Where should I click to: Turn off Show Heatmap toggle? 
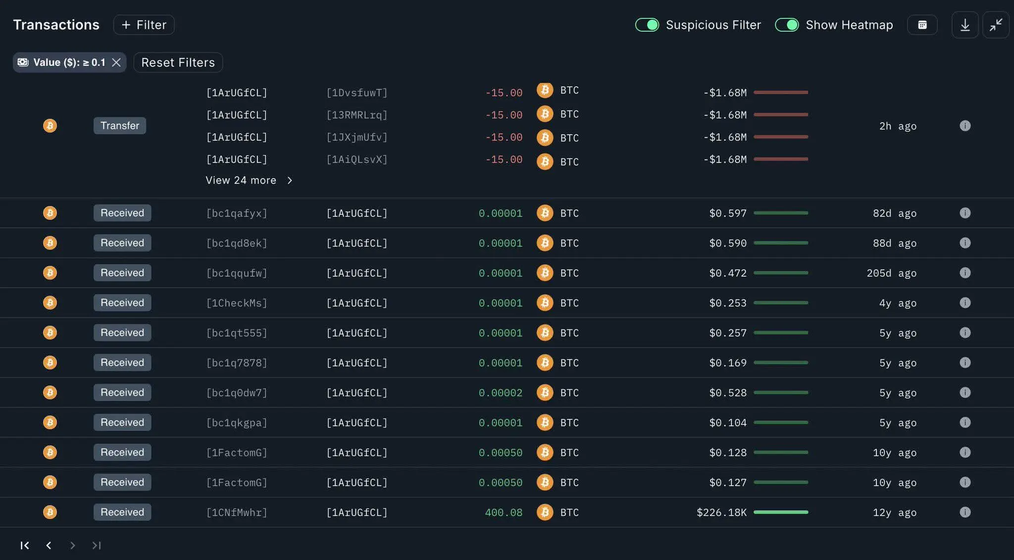(786, 25)
